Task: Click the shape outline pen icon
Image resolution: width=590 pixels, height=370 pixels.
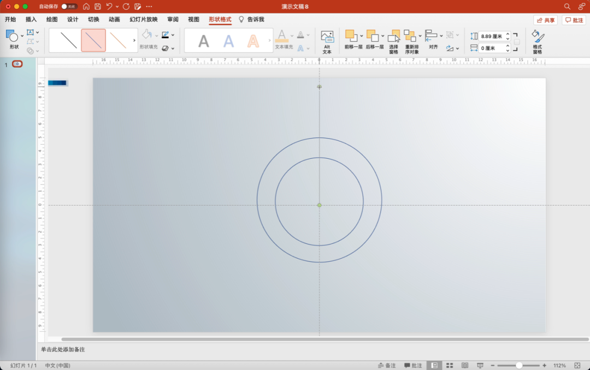Action: click(165, 35)
